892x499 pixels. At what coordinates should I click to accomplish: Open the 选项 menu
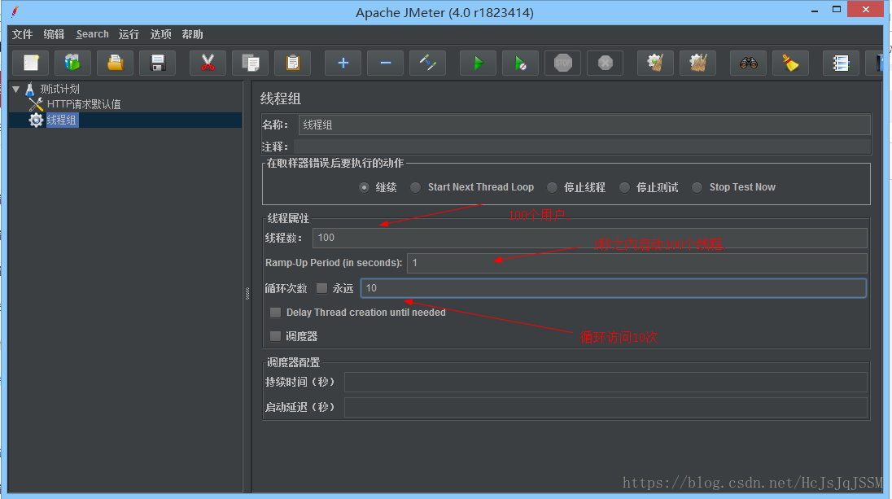pyautogui.click(x=160, y=35)
